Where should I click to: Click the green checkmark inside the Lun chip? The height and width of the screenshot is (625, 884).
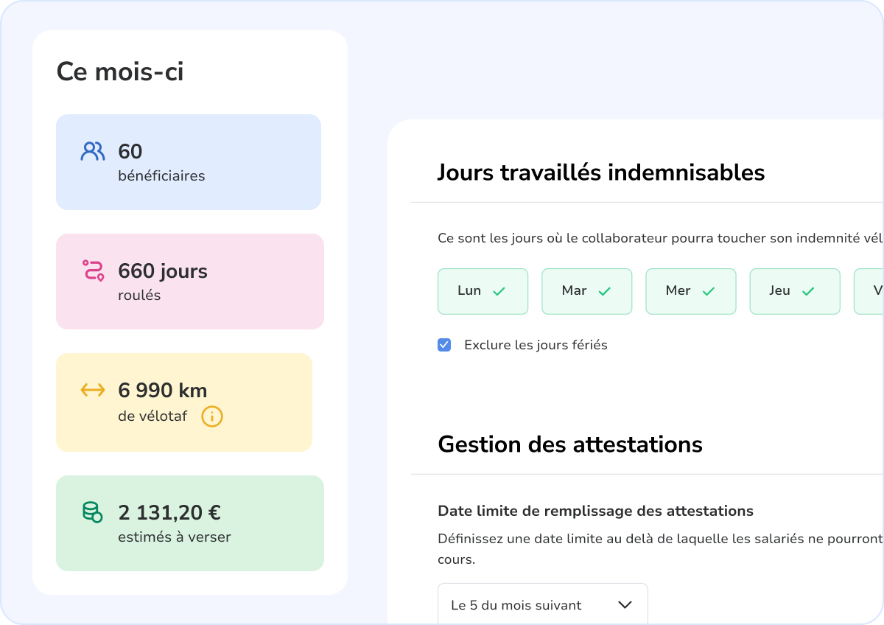[x=497, y=291]
